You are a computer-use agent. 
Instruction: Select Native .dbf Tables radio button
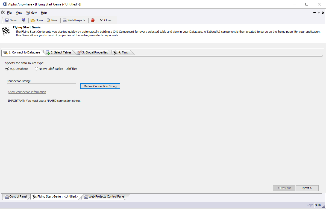[x=56, y=69]
